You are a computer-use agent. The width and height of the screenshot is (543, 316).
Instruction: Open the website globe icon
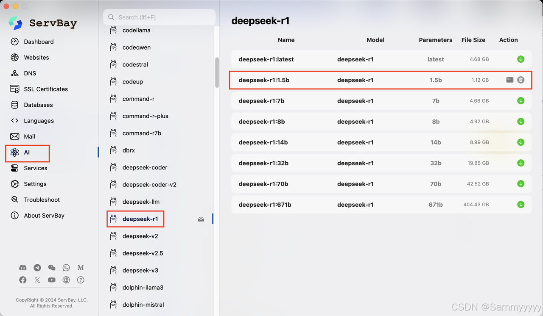66,280
